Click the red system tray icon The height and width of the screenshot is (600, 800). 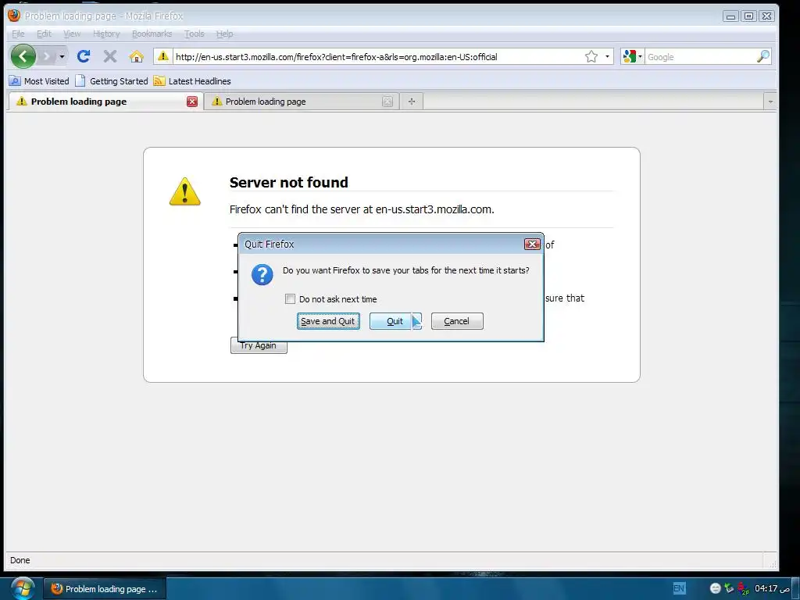click(744, 588)
